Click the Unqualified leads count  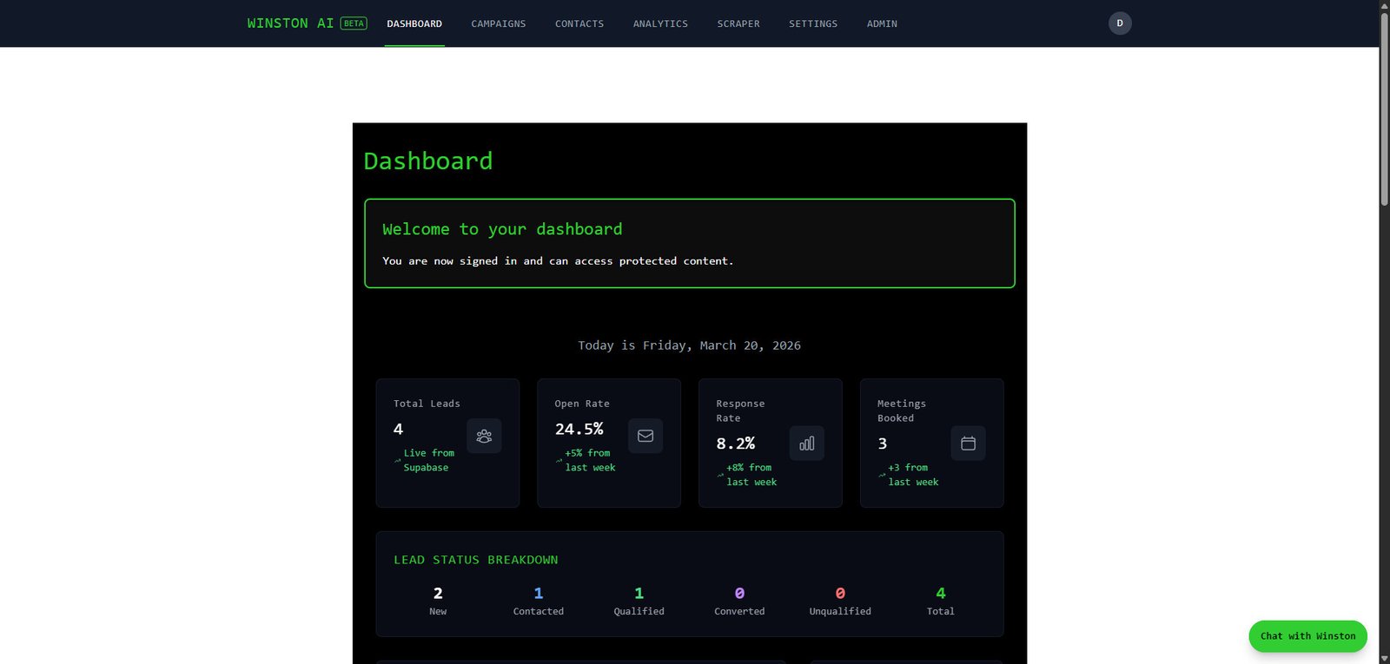[840, 594]
